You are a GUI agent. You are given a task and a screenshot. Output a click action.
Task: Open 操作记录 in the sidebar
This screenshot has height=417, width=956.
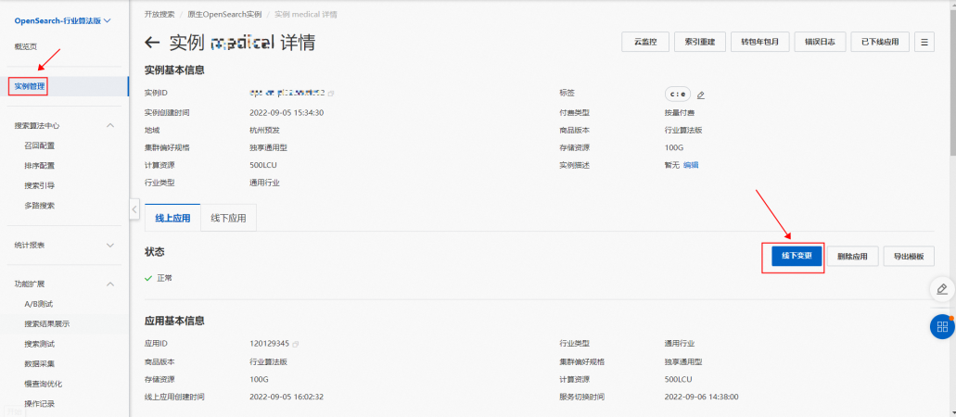point(40,404)
